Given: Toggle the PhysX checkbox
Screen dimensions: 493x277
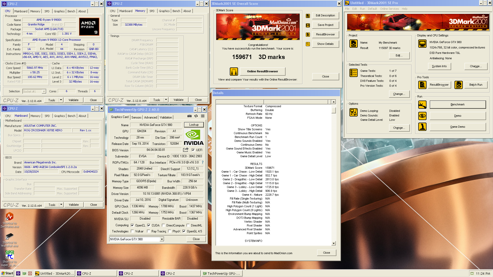Looking at the screenshot, I should coord(169,231).
